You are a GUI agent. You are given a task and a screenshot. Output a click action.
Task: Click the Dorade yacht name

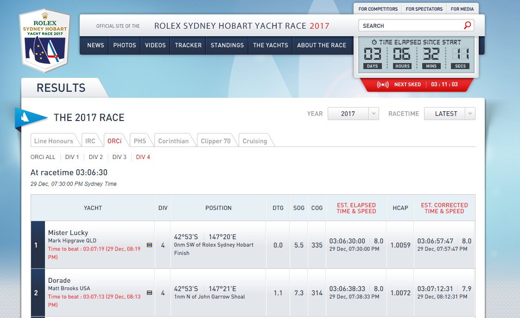point(59,280)
